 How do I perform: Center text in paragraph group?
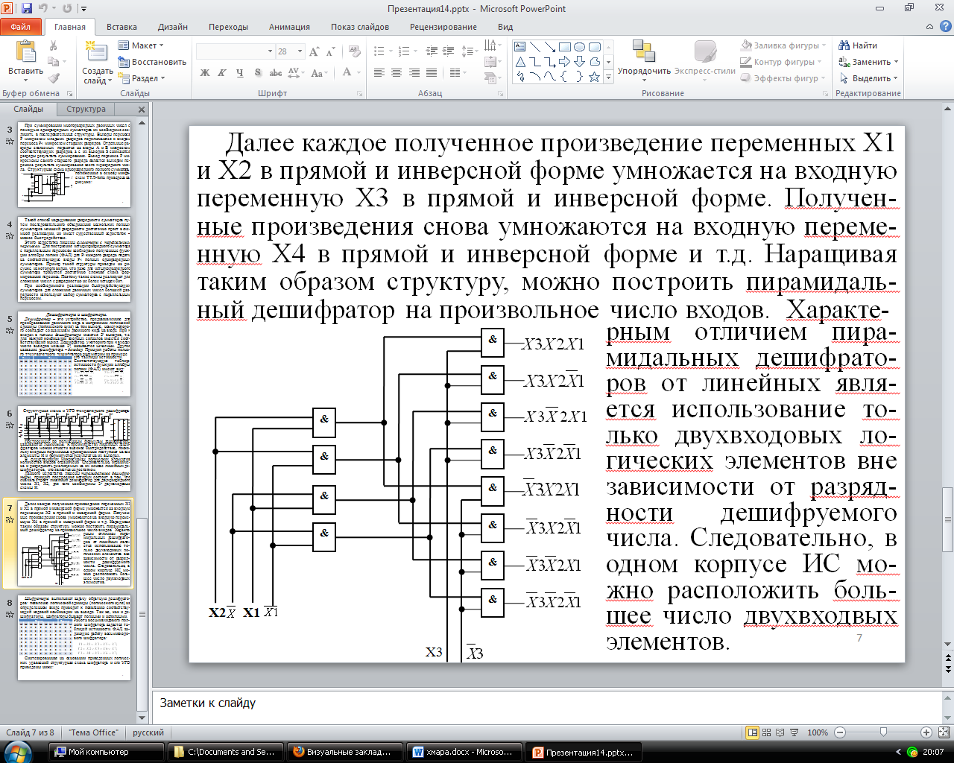tap(396, 73)
